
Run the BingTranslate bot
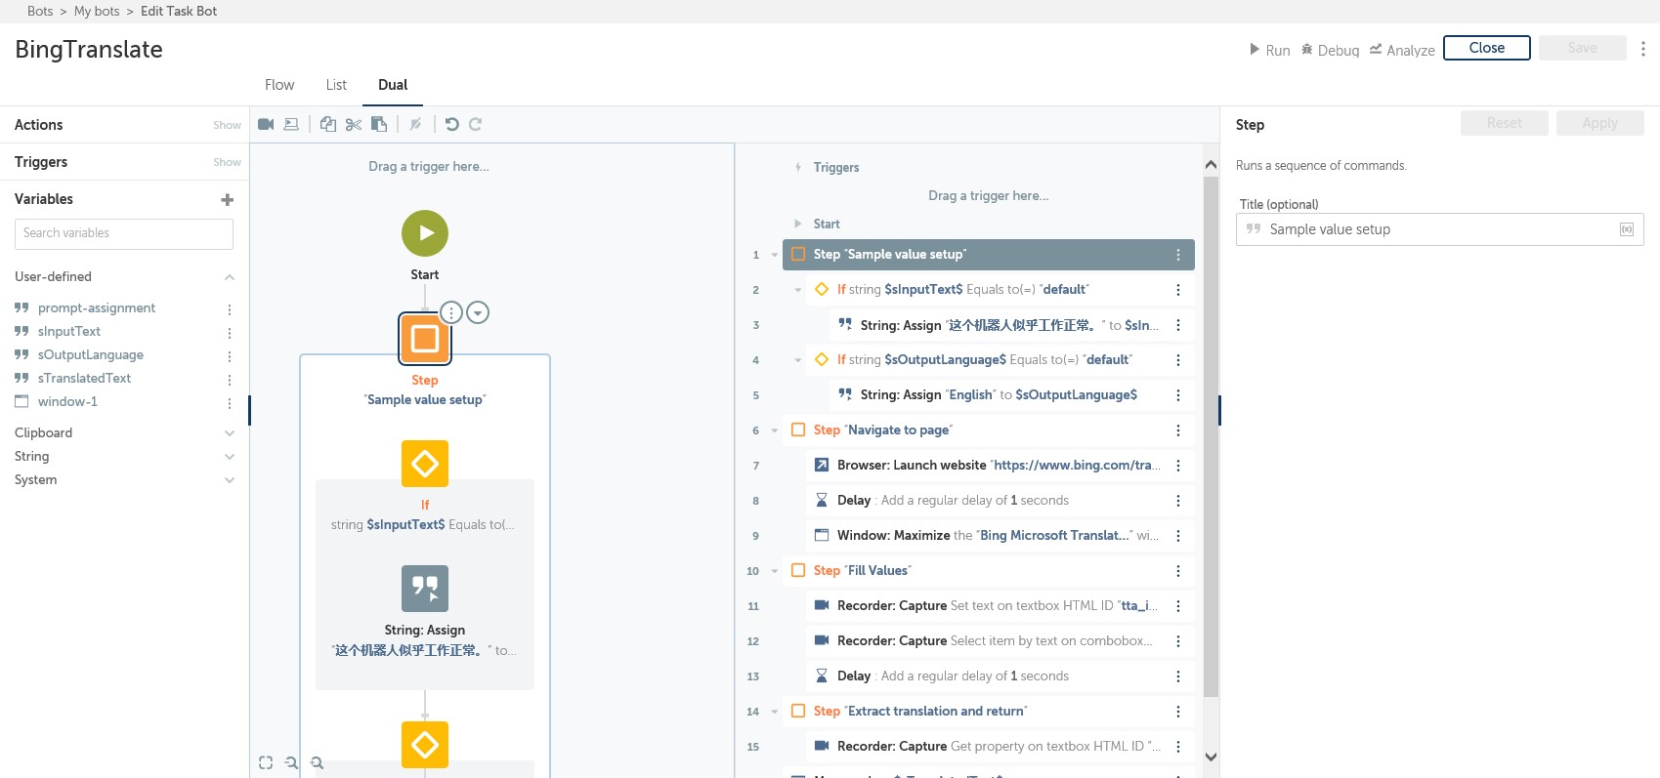[1269, 50]
